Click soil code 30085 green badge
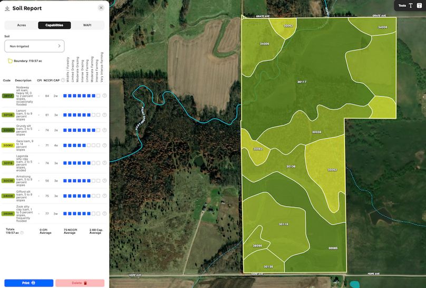 pos(8,130)
